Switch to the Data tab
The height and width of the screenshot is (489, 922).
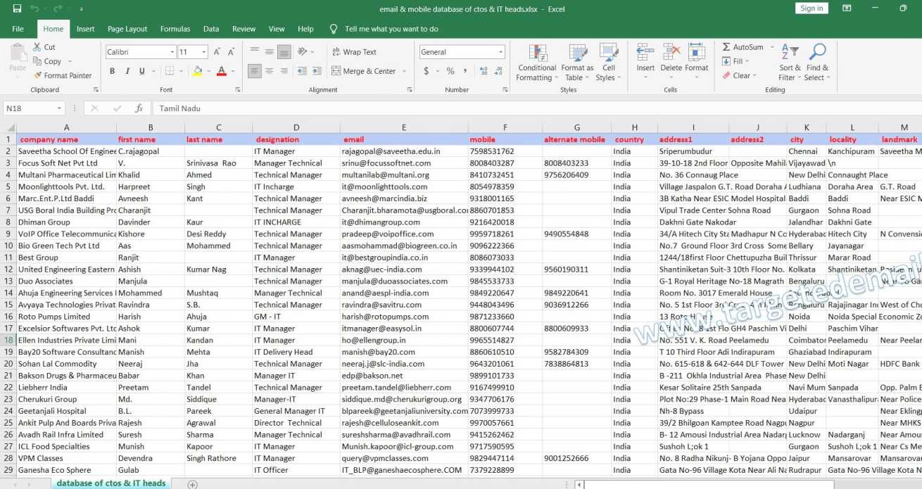211,29
